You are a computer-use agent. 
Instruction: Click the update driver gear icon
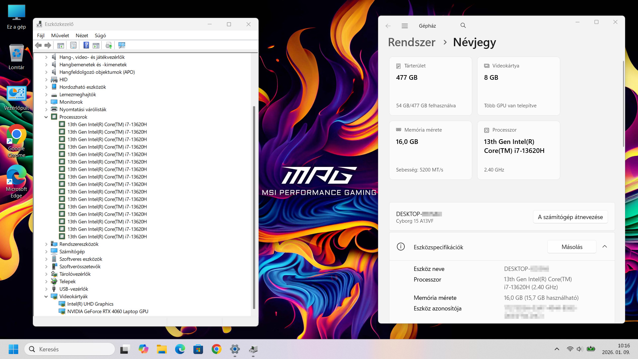(109, 45)
